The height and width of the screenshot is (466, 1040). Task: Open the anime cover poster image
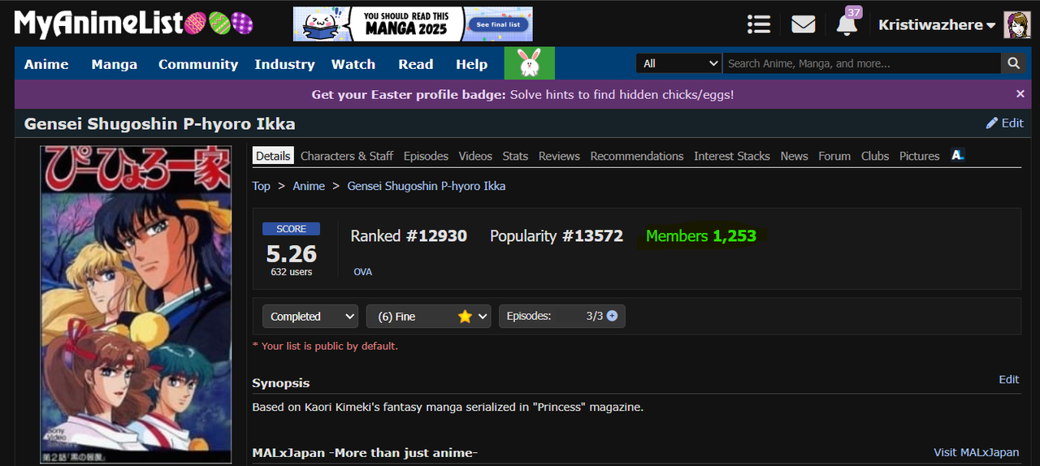136,305
